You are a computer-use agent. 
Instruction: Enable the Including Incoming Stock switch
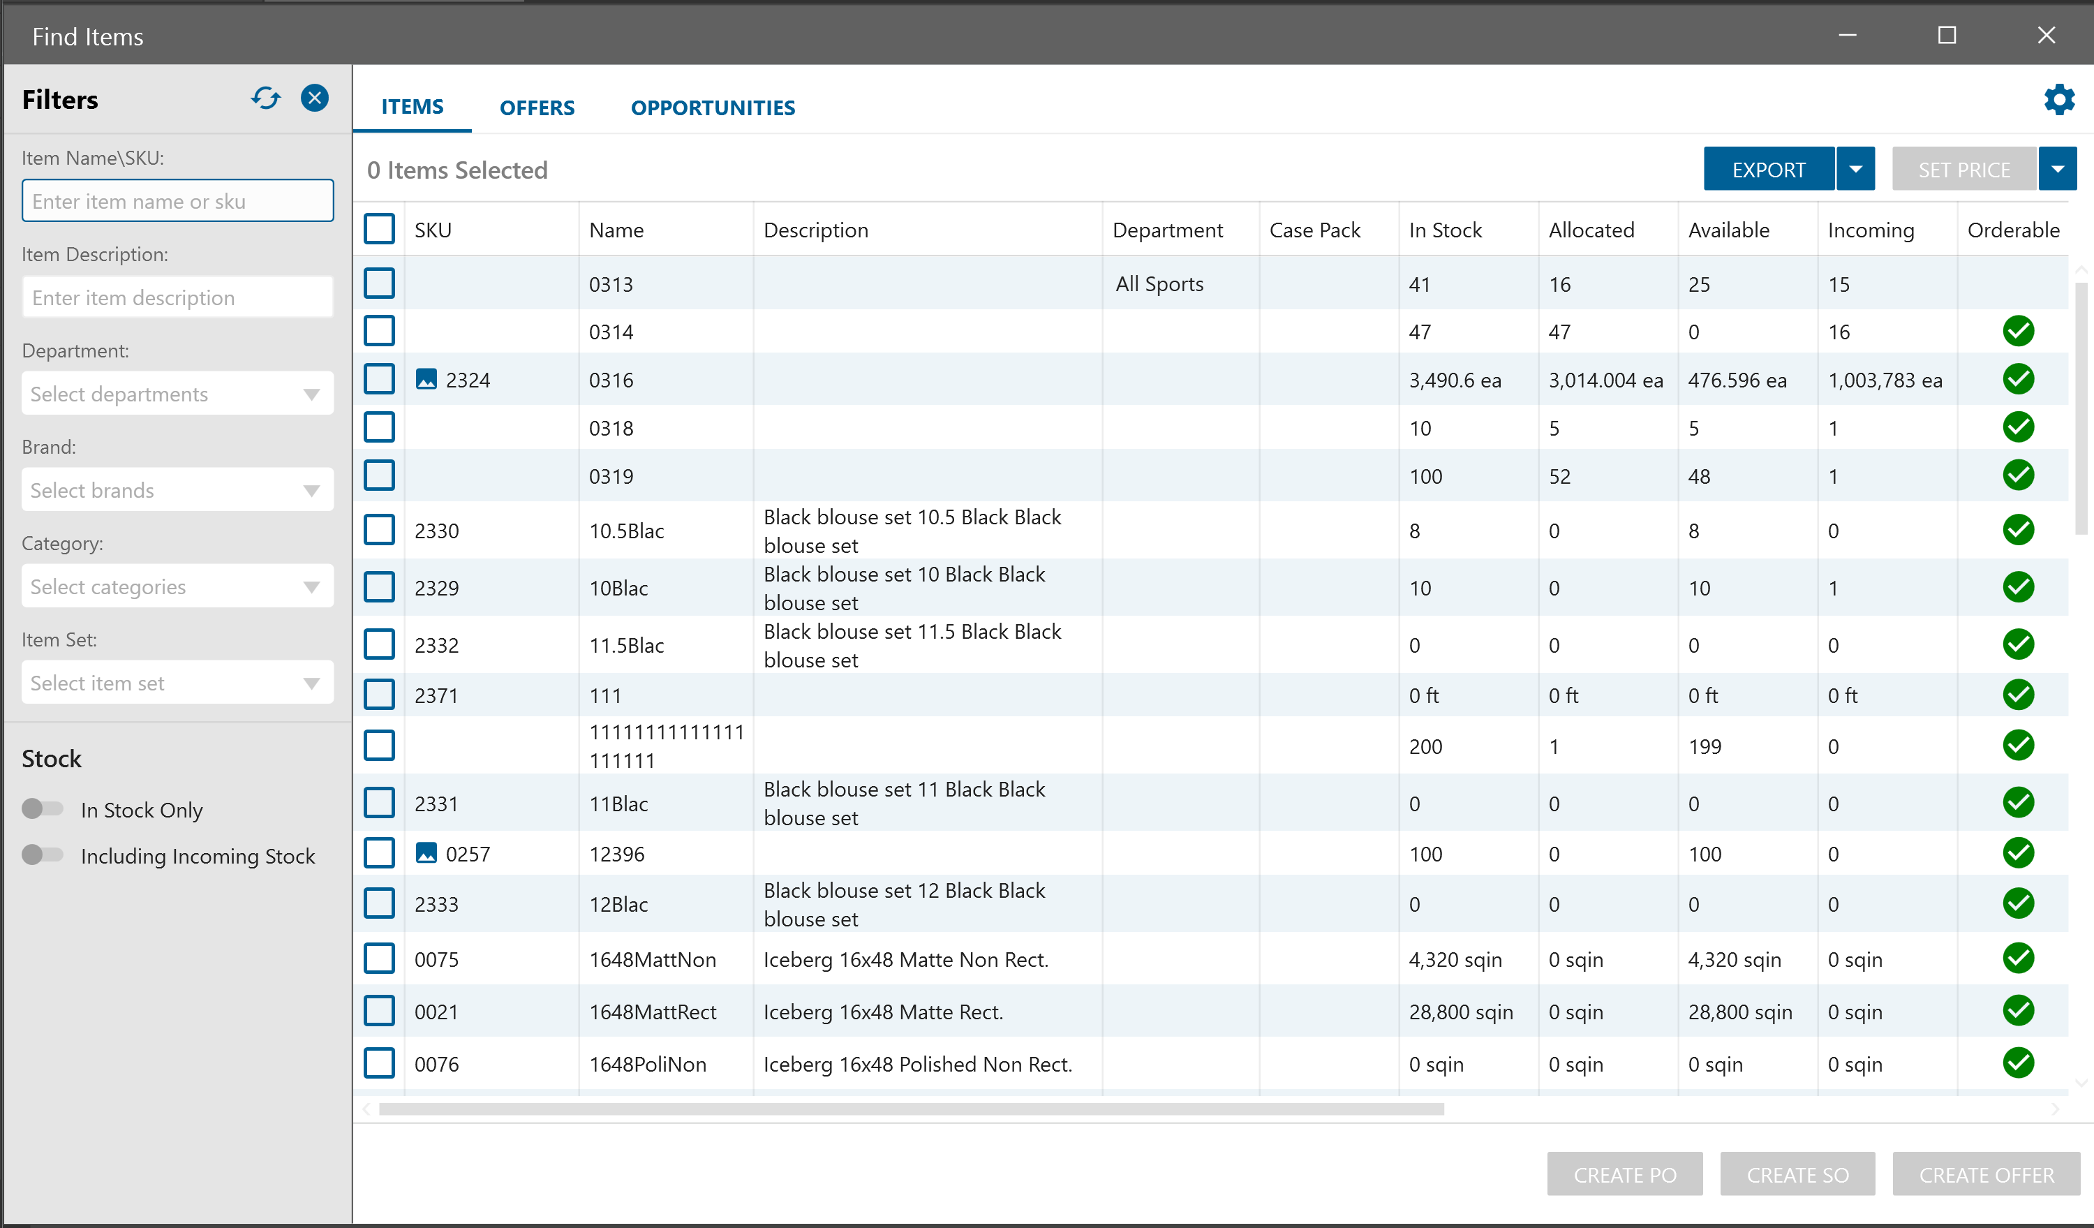coord(43,855)
